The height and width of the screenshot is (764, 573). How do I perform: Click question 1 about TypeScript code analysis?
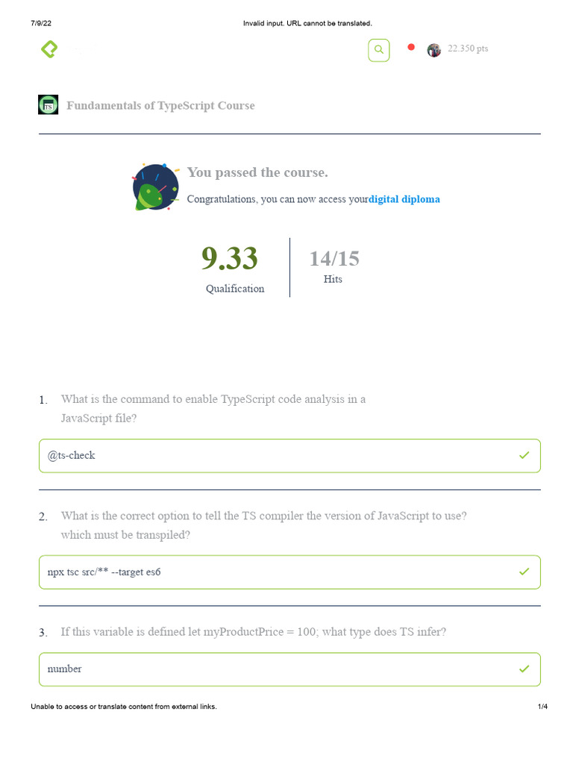click(x=213, y=408)
